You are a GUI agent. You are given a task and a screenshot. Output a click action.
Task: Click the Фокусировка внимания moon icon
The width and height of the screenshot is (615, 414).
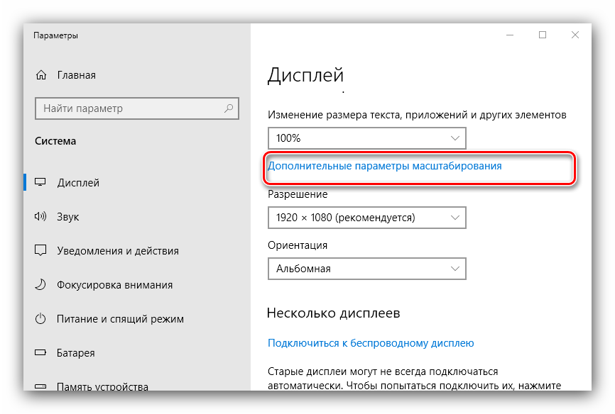pyautogui.click(x=41, y=285)
